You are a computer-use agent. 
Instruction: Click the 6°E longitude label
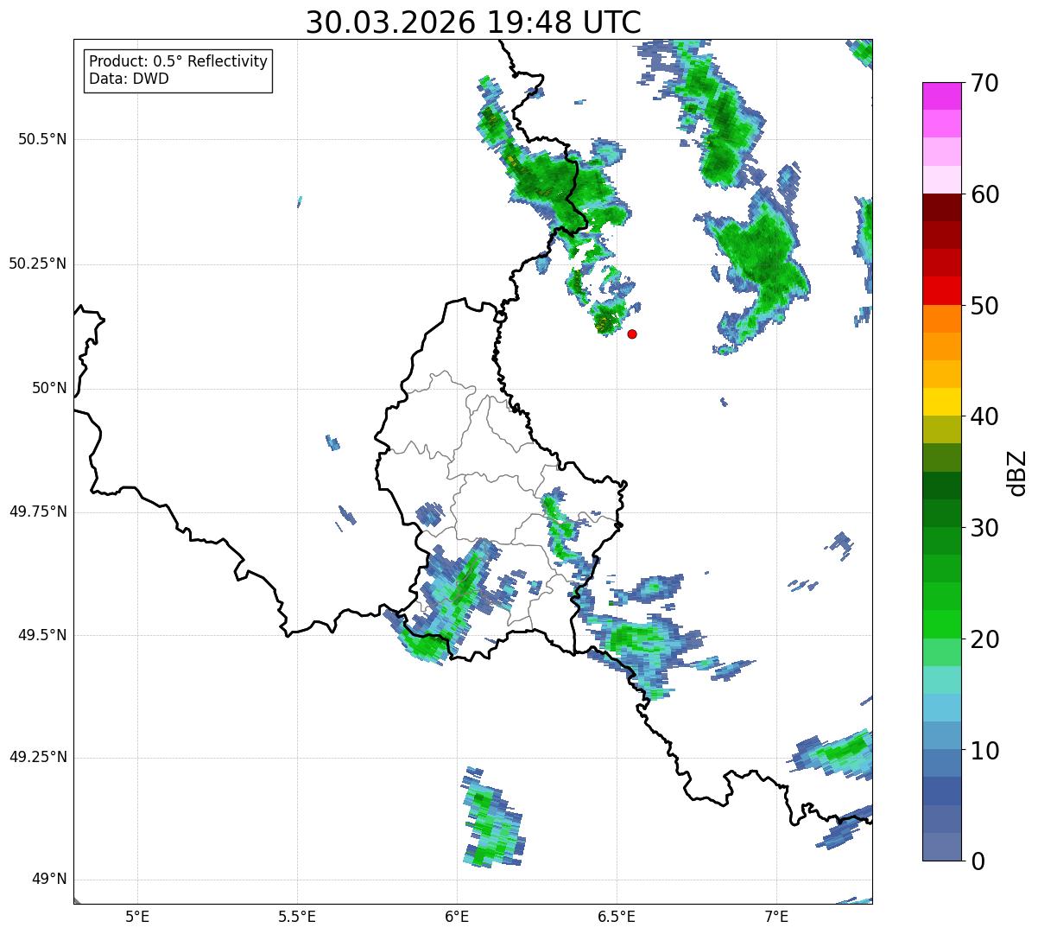pos(457,917)
